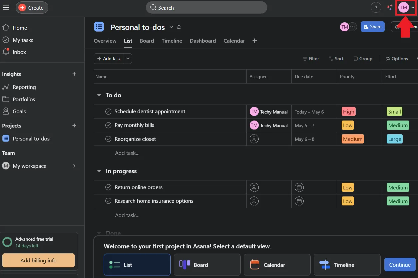The width and height of the screenshot is (418, 278).
Task: Open the Add task dropdown arrow
Action: click(128, 59)
